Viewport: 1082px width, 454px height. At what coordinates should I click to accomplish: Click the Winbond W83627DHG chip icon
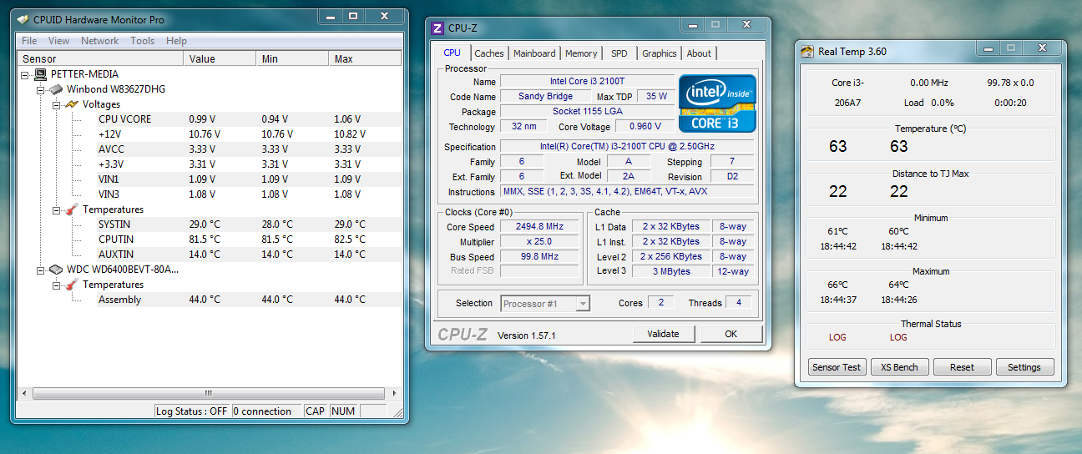pyautogui.click(x=56, y=89)
